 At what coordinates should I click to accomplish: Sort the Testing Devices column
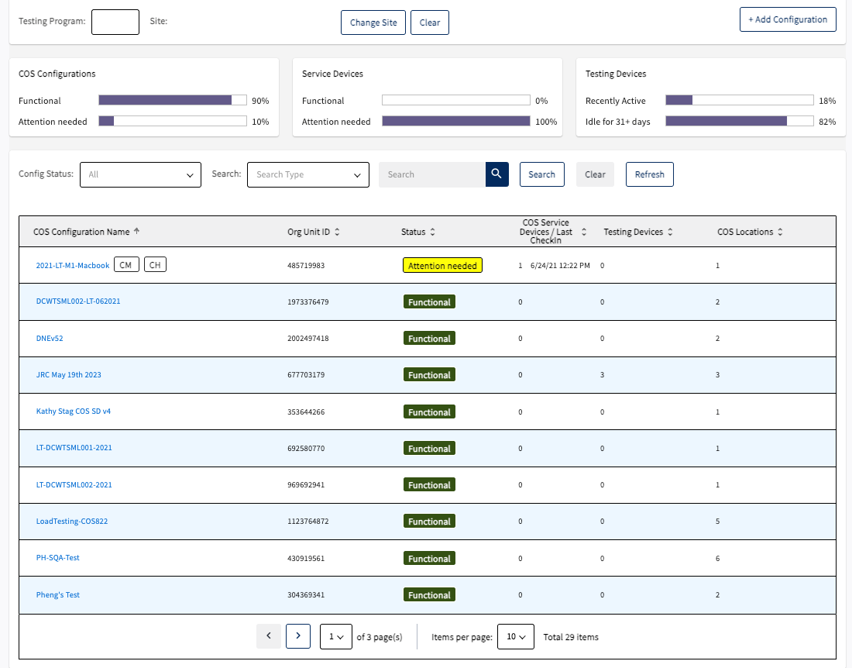coord(671,231)
